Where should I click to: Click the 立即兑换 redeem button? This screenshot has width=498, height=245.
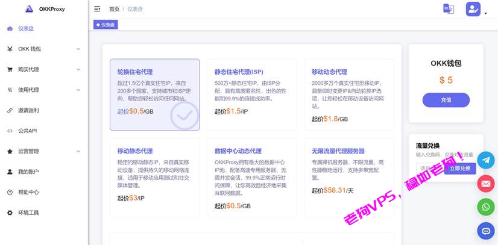click(460, 169)
